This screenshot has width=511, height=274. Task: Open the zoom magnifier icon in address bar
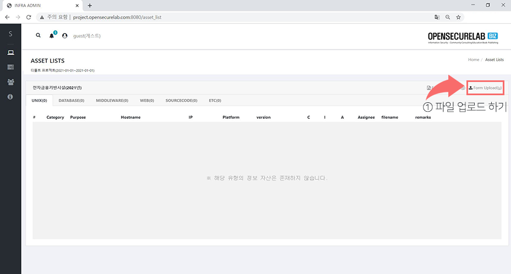click(448, 17)
